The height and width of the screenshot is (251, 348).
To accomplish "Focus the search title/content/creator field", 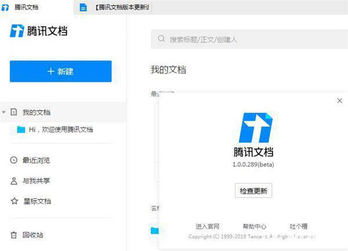I will point(249,39).
